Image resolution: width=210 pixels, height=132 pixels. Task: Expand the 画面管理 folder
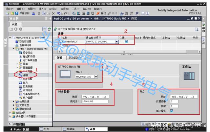[x=17, y=68]
